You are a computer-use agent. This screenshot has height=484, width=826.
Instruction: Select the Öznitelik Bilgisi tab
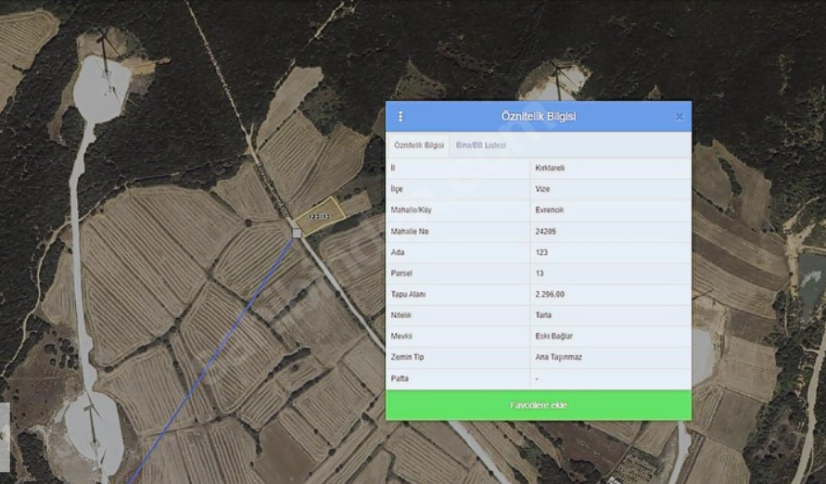[x=419, y=146]
